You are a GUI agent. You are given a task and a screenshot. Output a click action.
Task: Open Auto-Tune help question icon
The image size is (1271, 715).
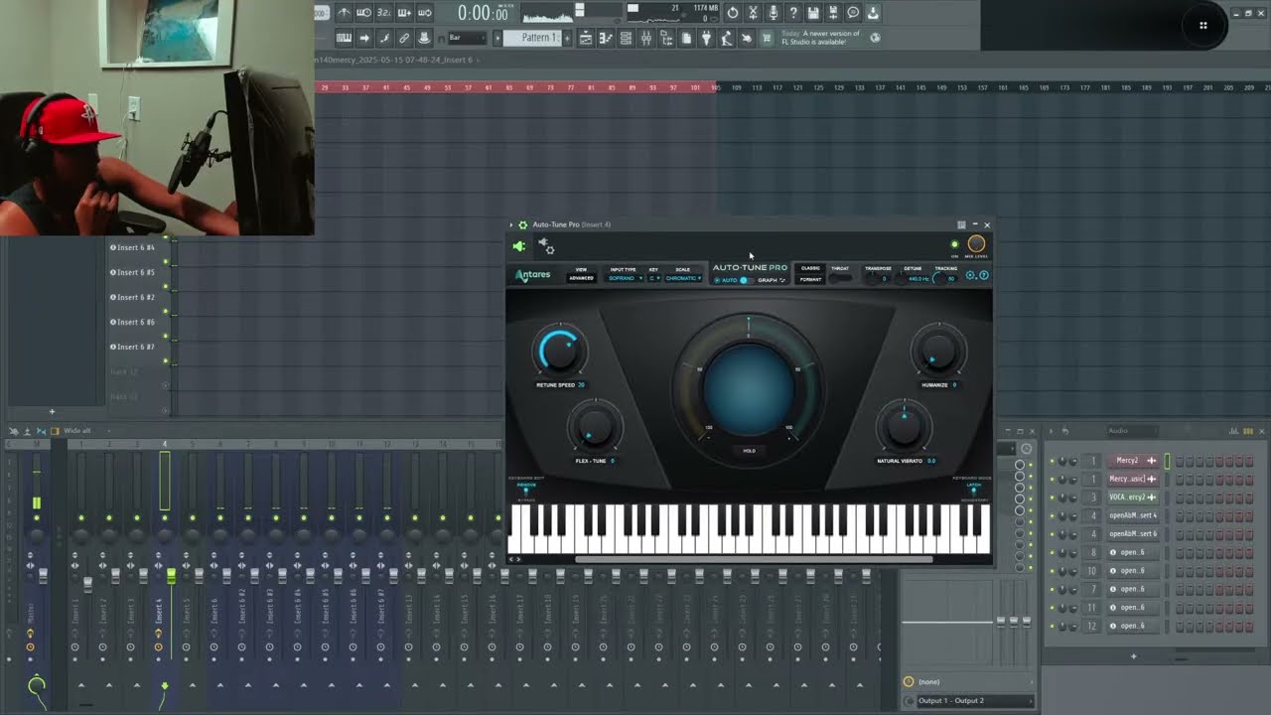[984, 275]
